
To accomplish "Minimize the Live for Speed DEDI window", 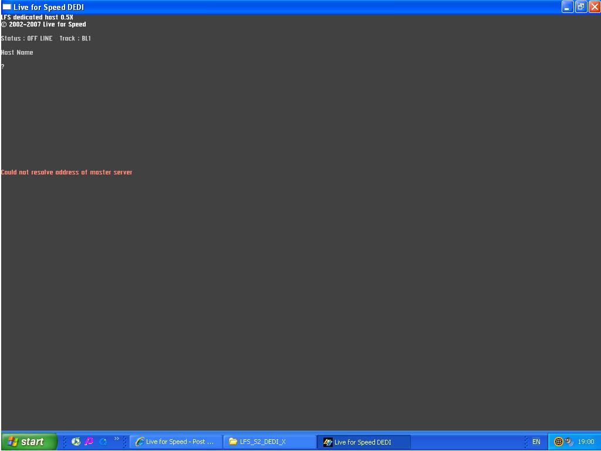I will tap(568, 7).
